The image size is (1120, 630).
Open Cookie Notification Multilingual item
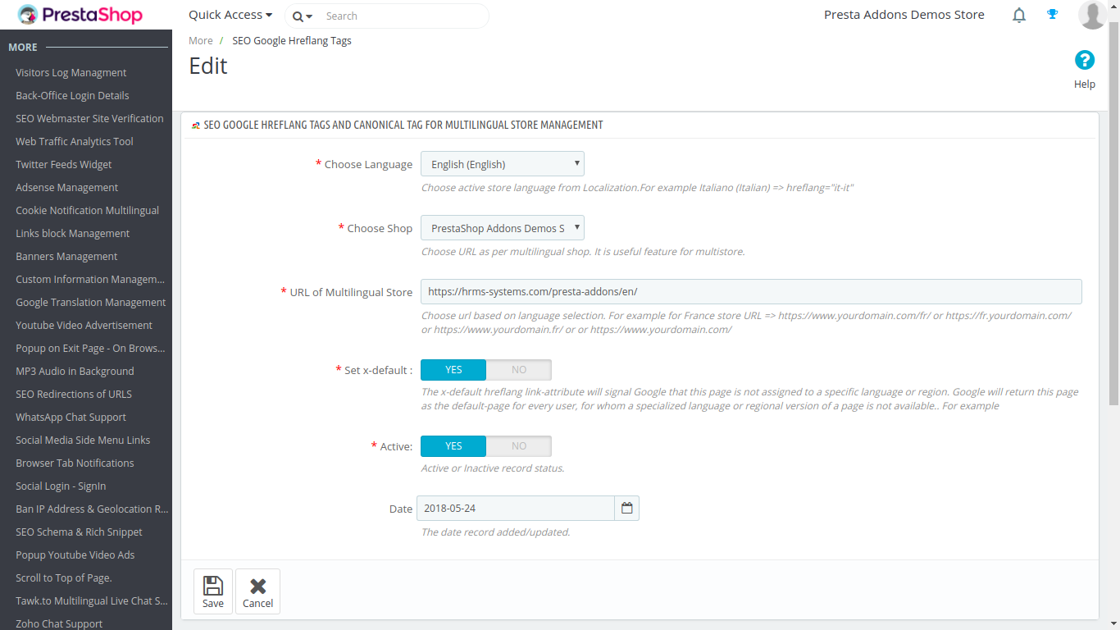88,210
